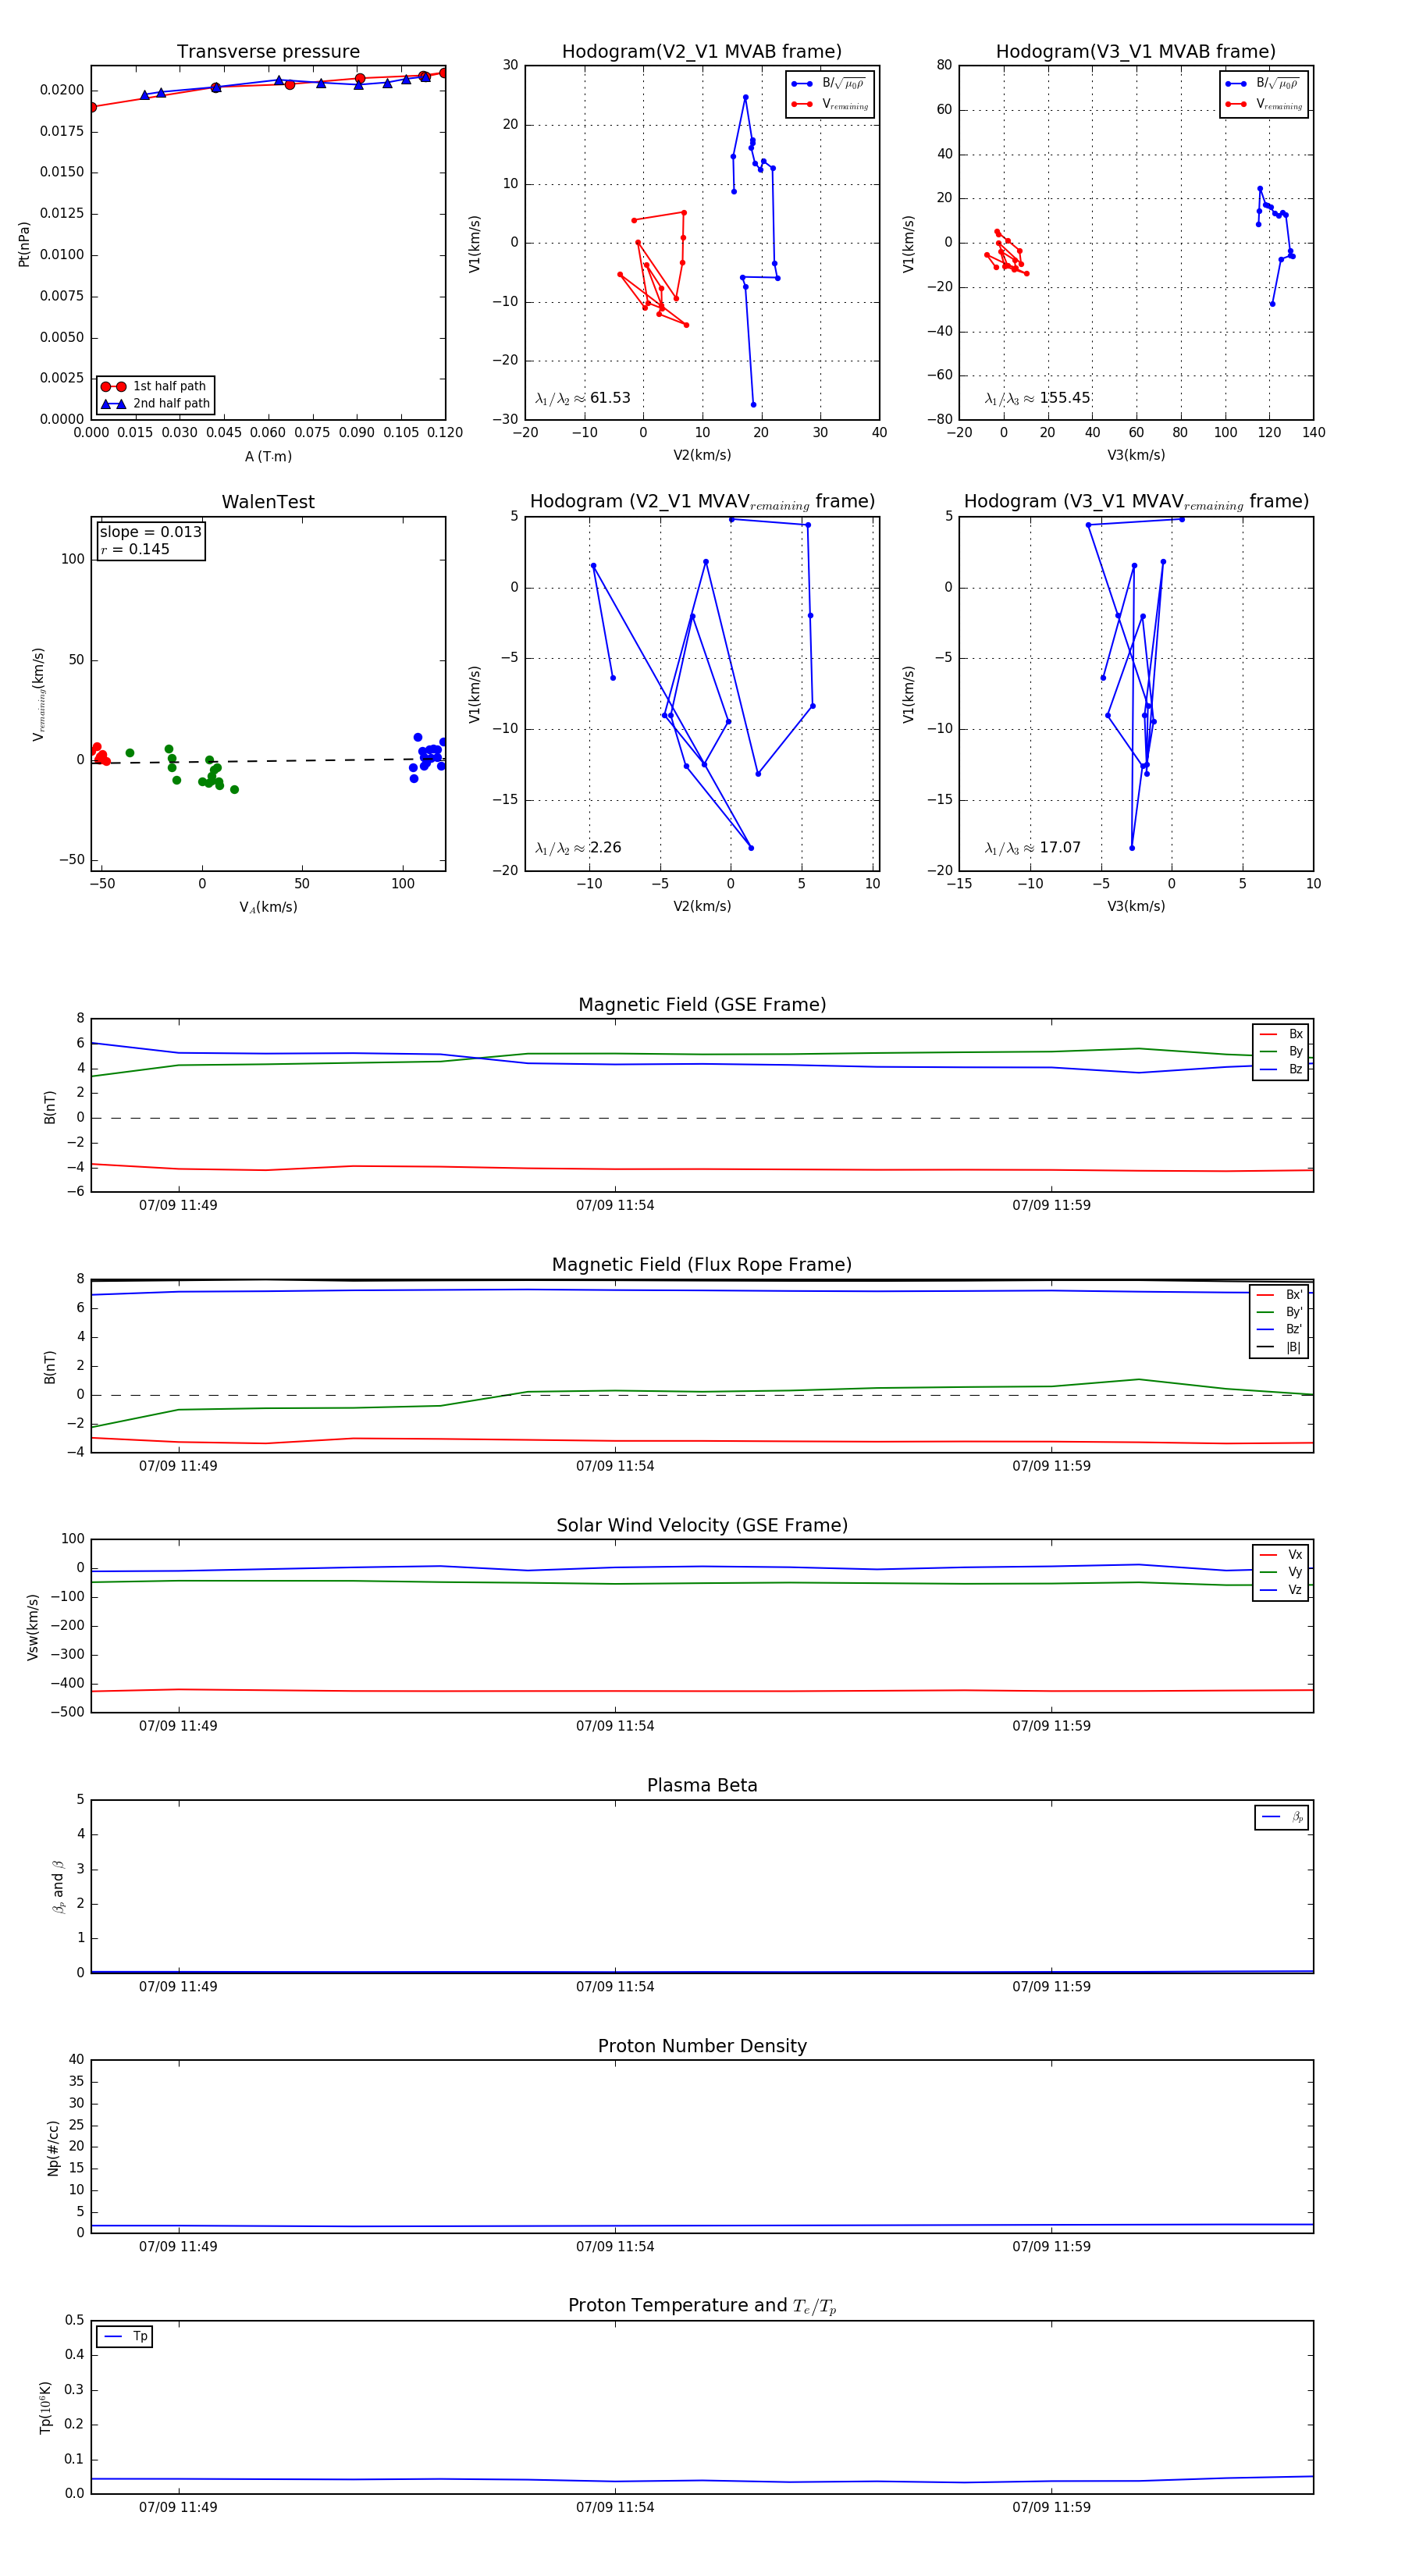Click the Bz' legend entry in flux rope plot
This screenshot has height=2576, width=1405.
(x=1280, y=1329)
